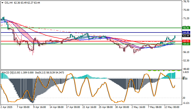This screenshot has width=192, height=110.
Task: Select the blue 64.85 price level tag
Action: pos(186,32)
